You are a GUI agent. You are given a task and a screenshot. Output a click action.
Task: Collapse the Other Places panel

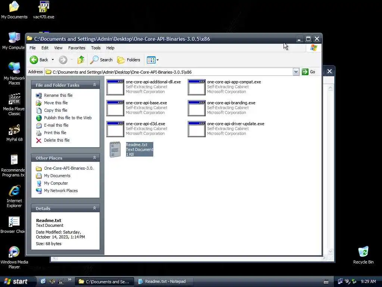pyautogui.click(x=94, y=158)
